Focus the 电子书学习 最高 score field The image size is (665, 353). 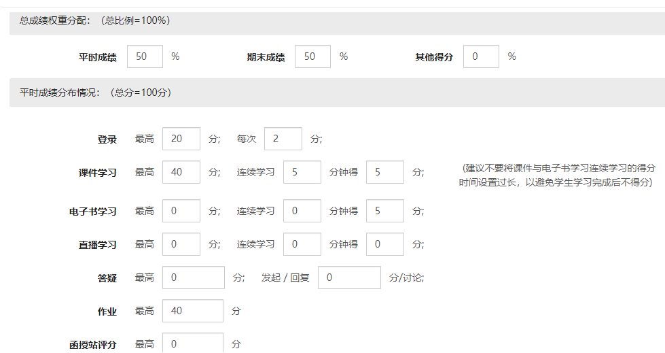(x=181, y=211)
